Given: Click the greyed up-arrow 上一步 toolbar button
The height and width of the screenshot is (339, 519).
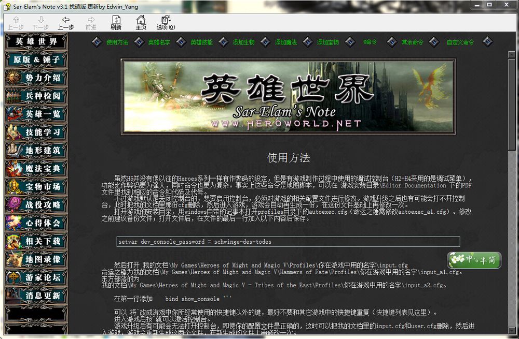Looking at the screenshot, I should tap(16, 23).
